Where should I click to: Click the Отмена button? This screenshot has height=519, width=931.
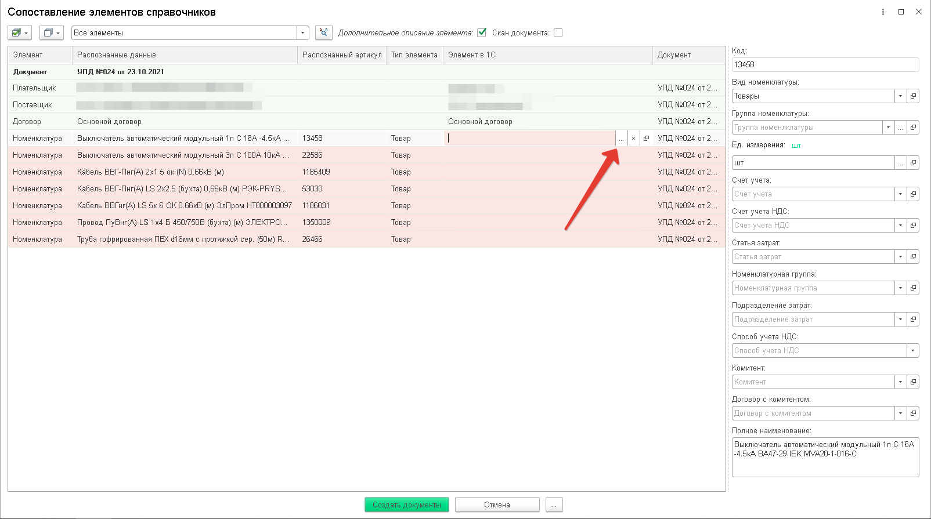(497, 505)
